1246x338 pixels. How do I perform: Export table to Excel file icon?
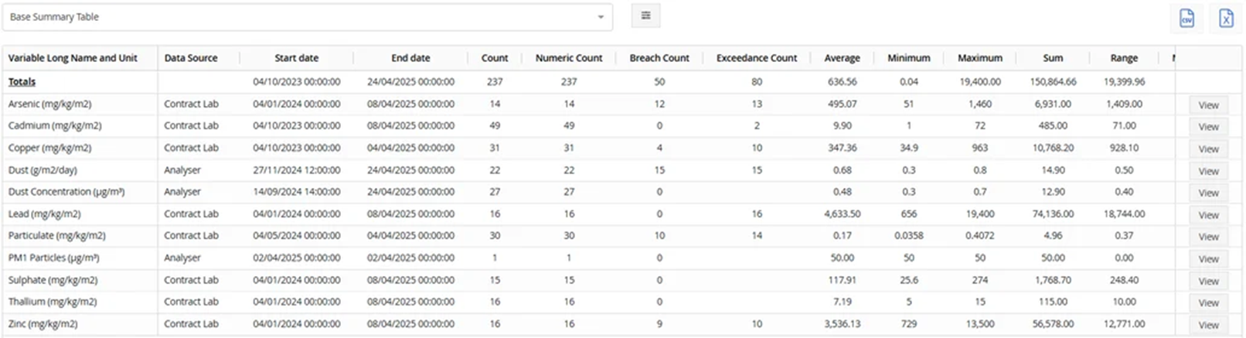1226,18
